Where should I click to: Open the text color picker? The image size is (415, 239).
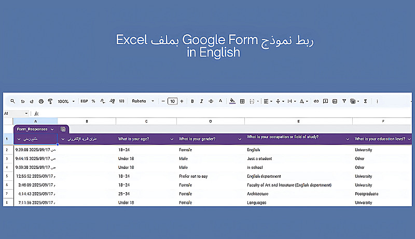point(220,101)
